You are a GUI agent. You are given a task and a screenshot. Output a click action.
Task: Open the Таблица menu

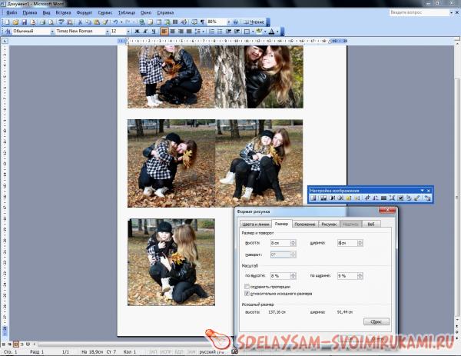tap(142, 13)
